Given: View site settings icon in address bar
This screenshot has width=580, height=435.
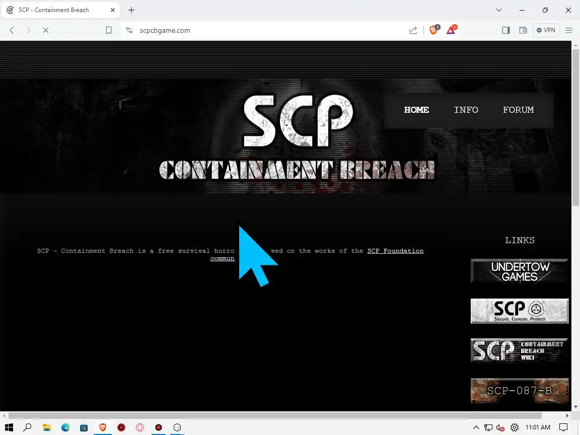Looking at the screenshot, I should tap(129, 30).
